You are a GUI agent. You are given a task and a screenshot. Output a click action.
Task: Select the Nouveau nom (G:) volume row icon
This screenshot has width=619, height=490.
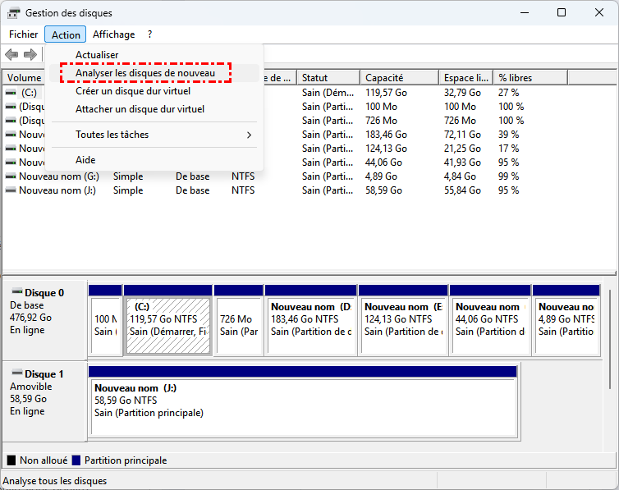click(10, 176)
